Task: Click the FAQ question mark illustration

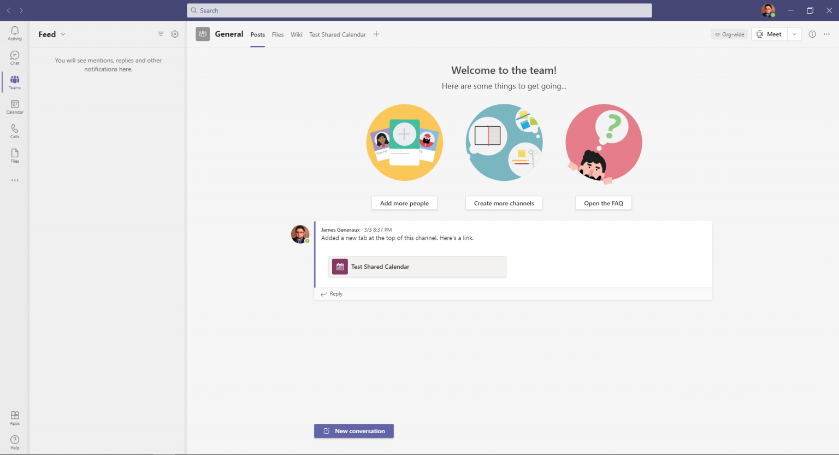Action: tap(604, 144)
